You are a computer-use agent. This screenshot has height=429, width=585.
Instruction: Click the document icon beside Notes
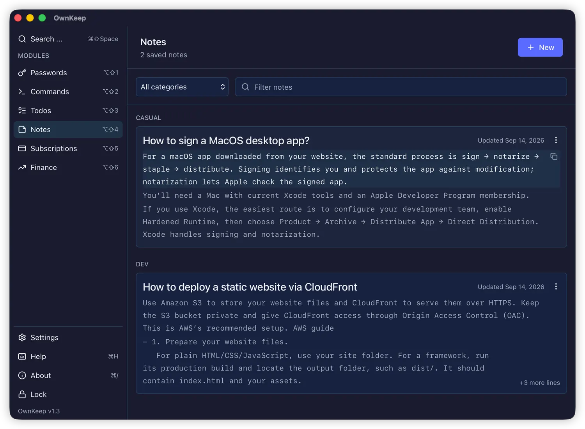(22, 129)
